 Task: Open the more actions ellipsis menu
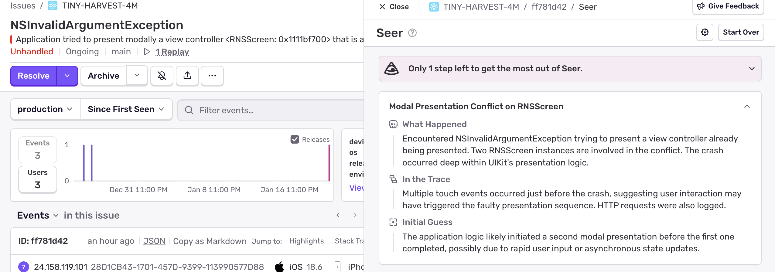[212, 76]
